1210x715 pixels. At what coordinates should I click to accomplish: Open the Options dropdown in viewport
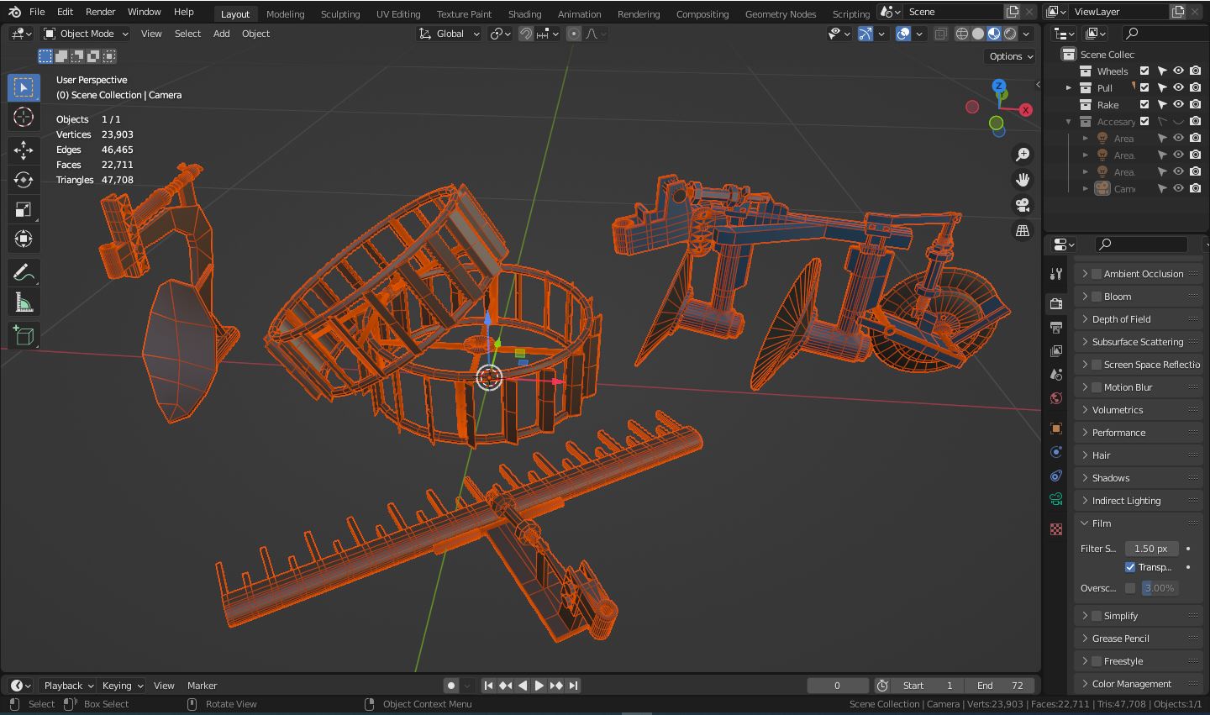tap(1011, 56)
